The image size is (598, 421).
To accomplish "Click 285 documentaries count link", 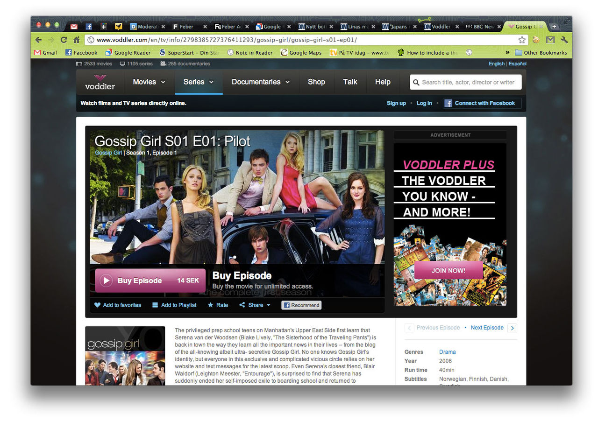I will coord(185,63).
